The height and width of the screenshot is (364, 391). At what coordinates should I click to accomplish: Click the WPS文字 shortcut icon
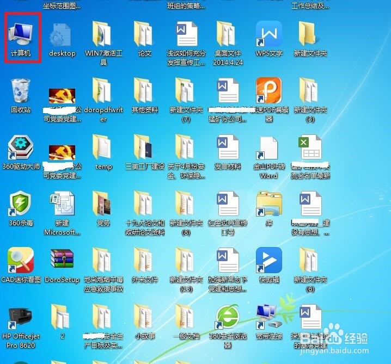click(x=269, y=34)
